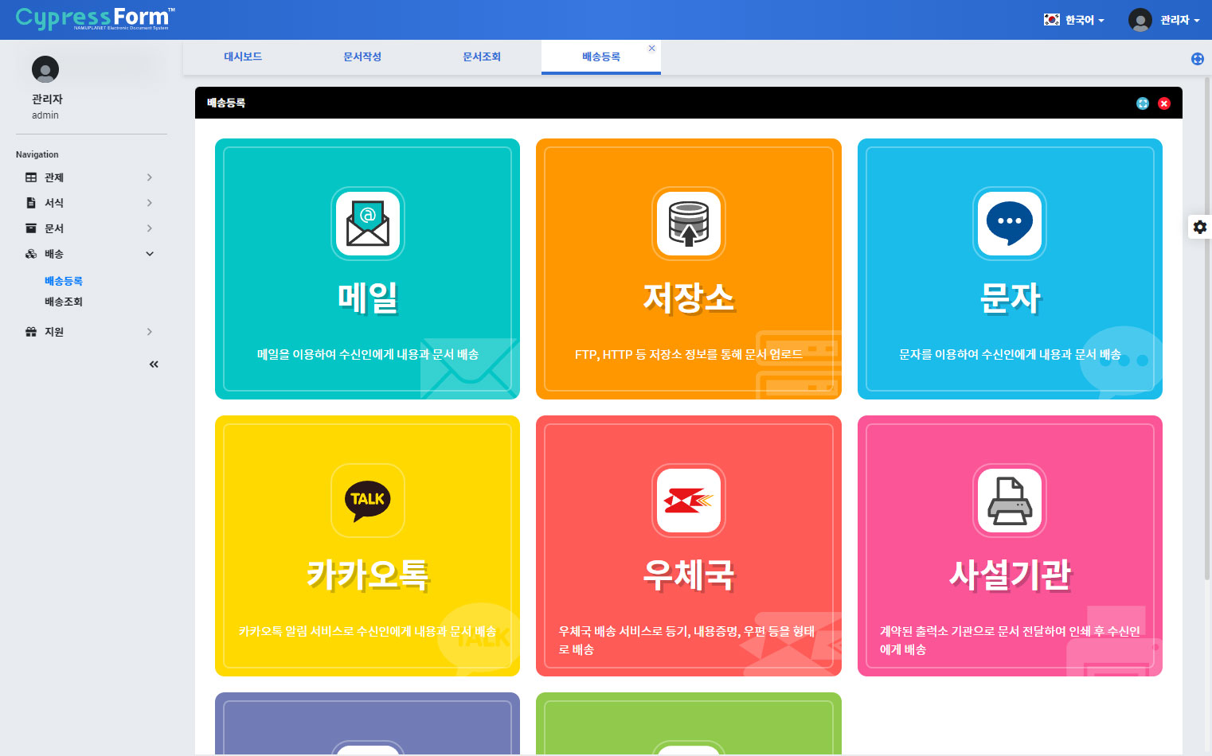The image size is (1212, 756).
Task: Close the 배송등록 panel with red X
Action: pos(1164,103)
